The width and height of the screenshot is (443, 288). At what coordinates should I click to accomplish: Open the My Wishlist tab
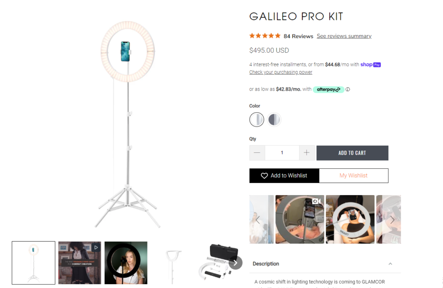353,176
